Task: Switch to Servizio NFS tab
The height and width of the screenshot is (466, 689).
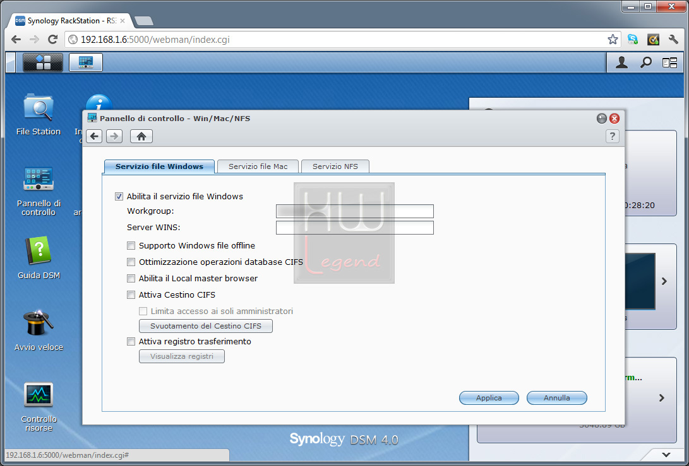Action: [335, 166]
